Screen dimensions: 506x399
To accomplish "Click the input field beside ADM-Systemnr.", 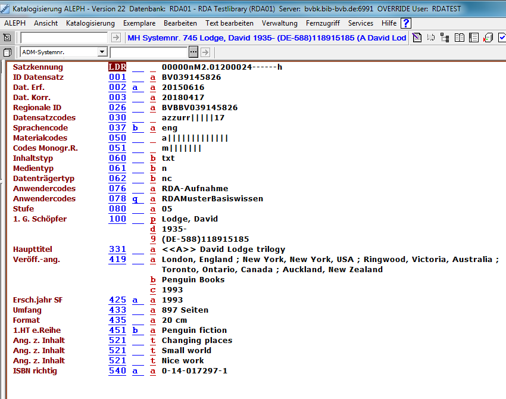I will (x=157, y=52).
